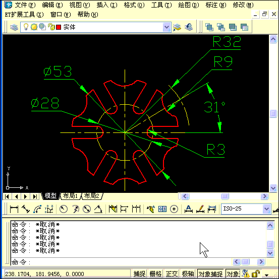Click previous layout tab arrow
This screenshot has height=279, width=279.
(17, 196)
